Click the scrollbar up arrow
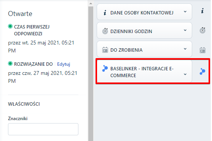 [x=91, y=3]
